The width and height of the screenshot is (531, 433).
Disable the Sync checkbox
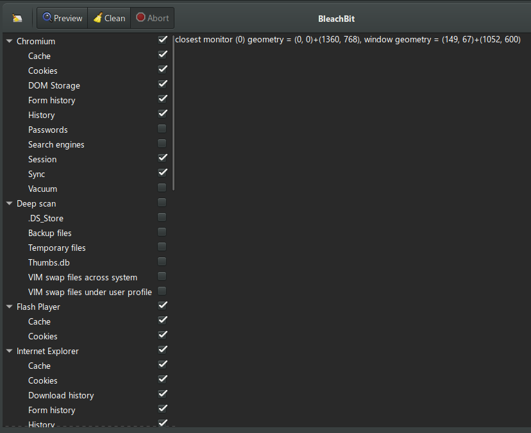162,173
